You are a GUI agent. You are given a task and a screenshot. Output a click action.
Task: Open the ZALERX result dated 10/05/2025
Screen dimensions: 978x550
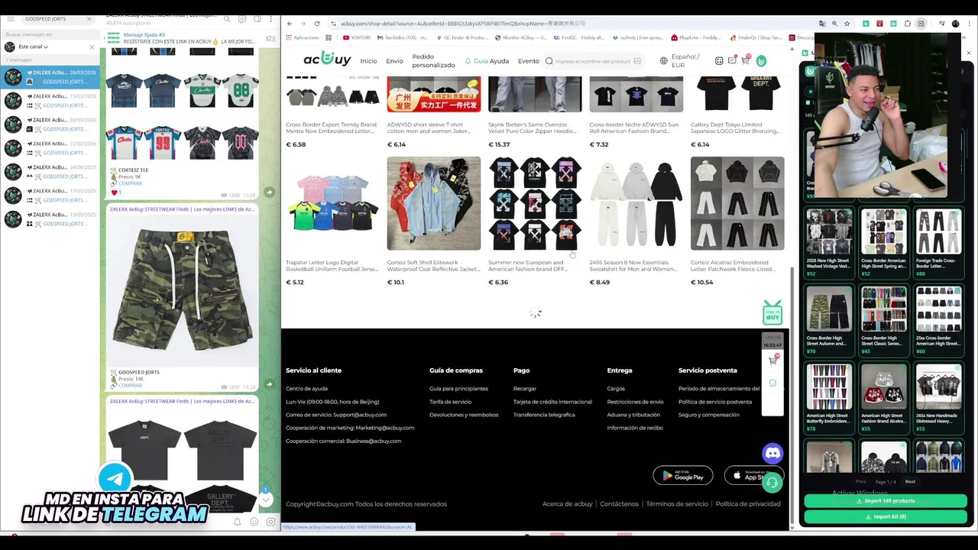pos(50,218)
